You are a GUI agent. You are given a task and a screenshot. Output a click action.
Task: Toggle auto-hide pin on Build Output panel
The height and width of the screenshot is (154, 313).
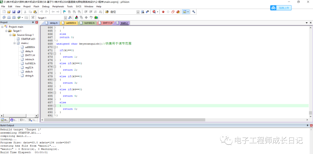point(307,125)
